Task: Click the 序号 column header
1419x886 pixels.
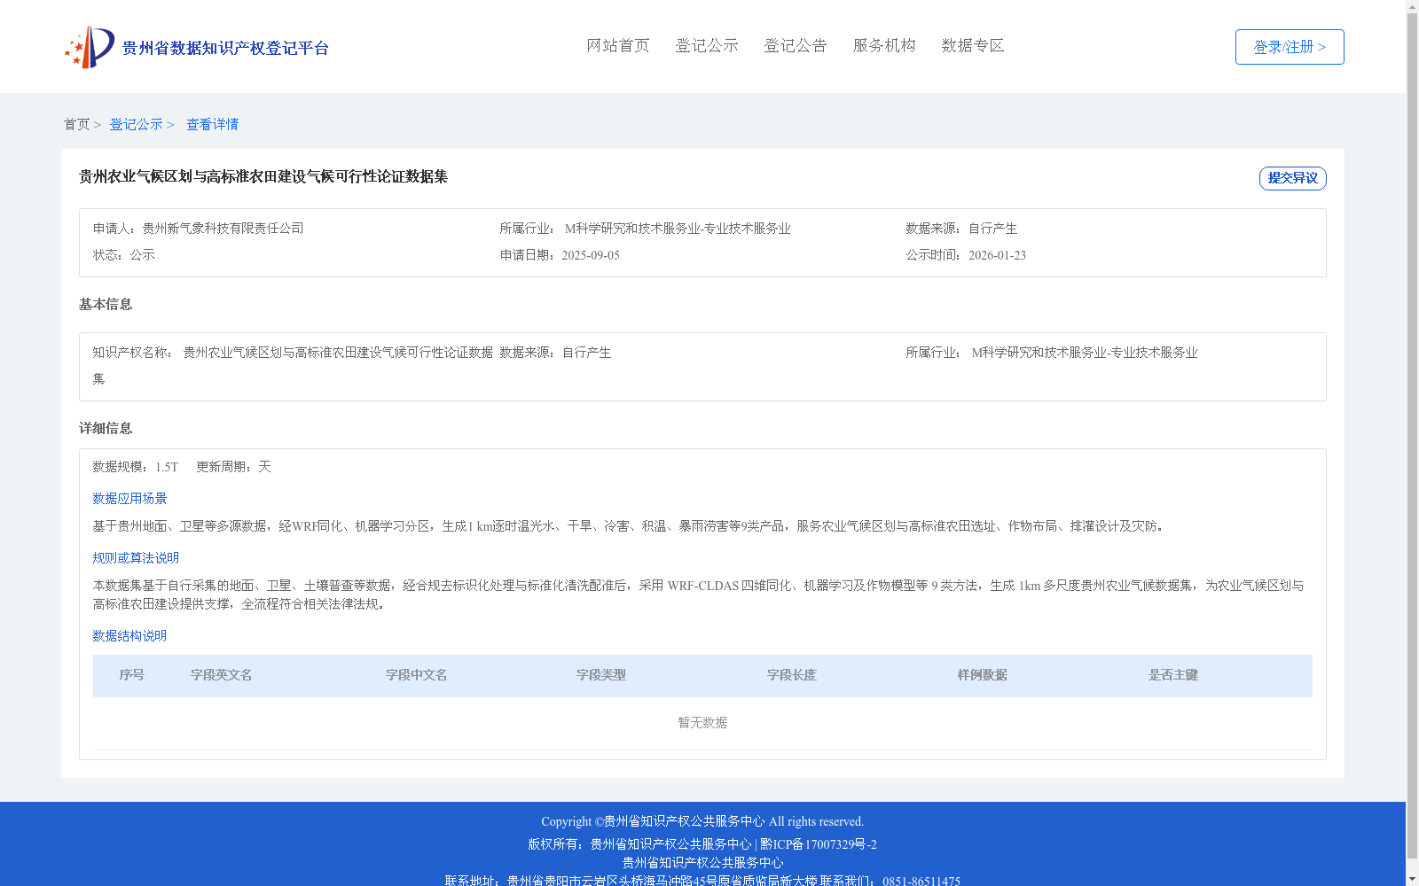Action: click(x=132, y=675)
